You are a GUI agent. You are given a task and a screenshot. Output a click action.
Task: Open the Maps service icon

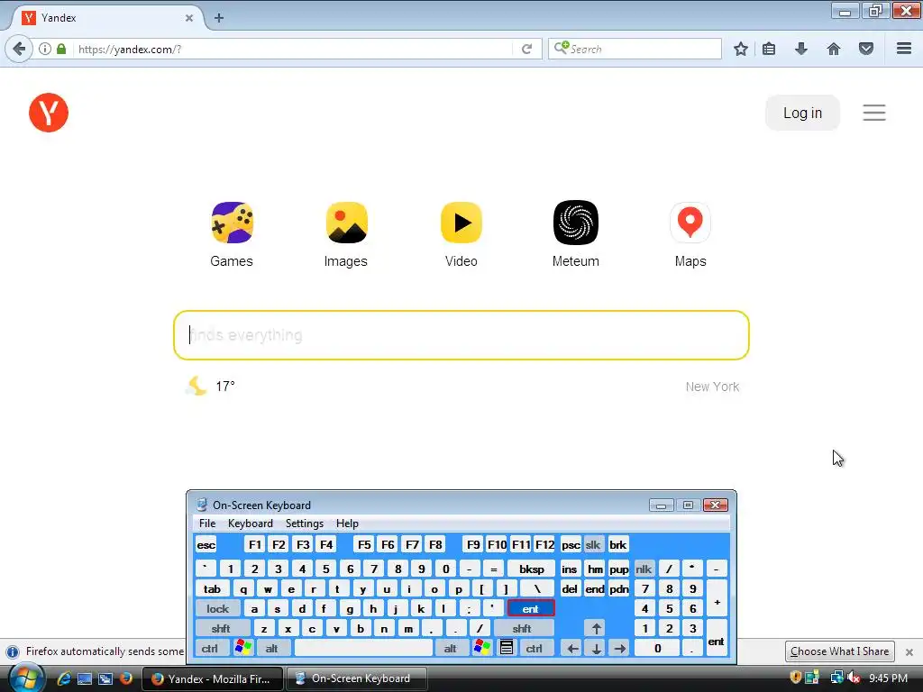(690, 223)
